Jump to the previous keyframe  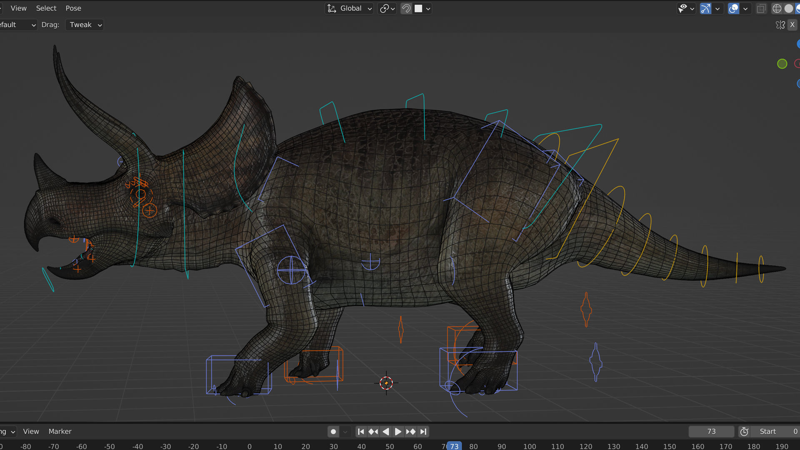pos(373,432)
